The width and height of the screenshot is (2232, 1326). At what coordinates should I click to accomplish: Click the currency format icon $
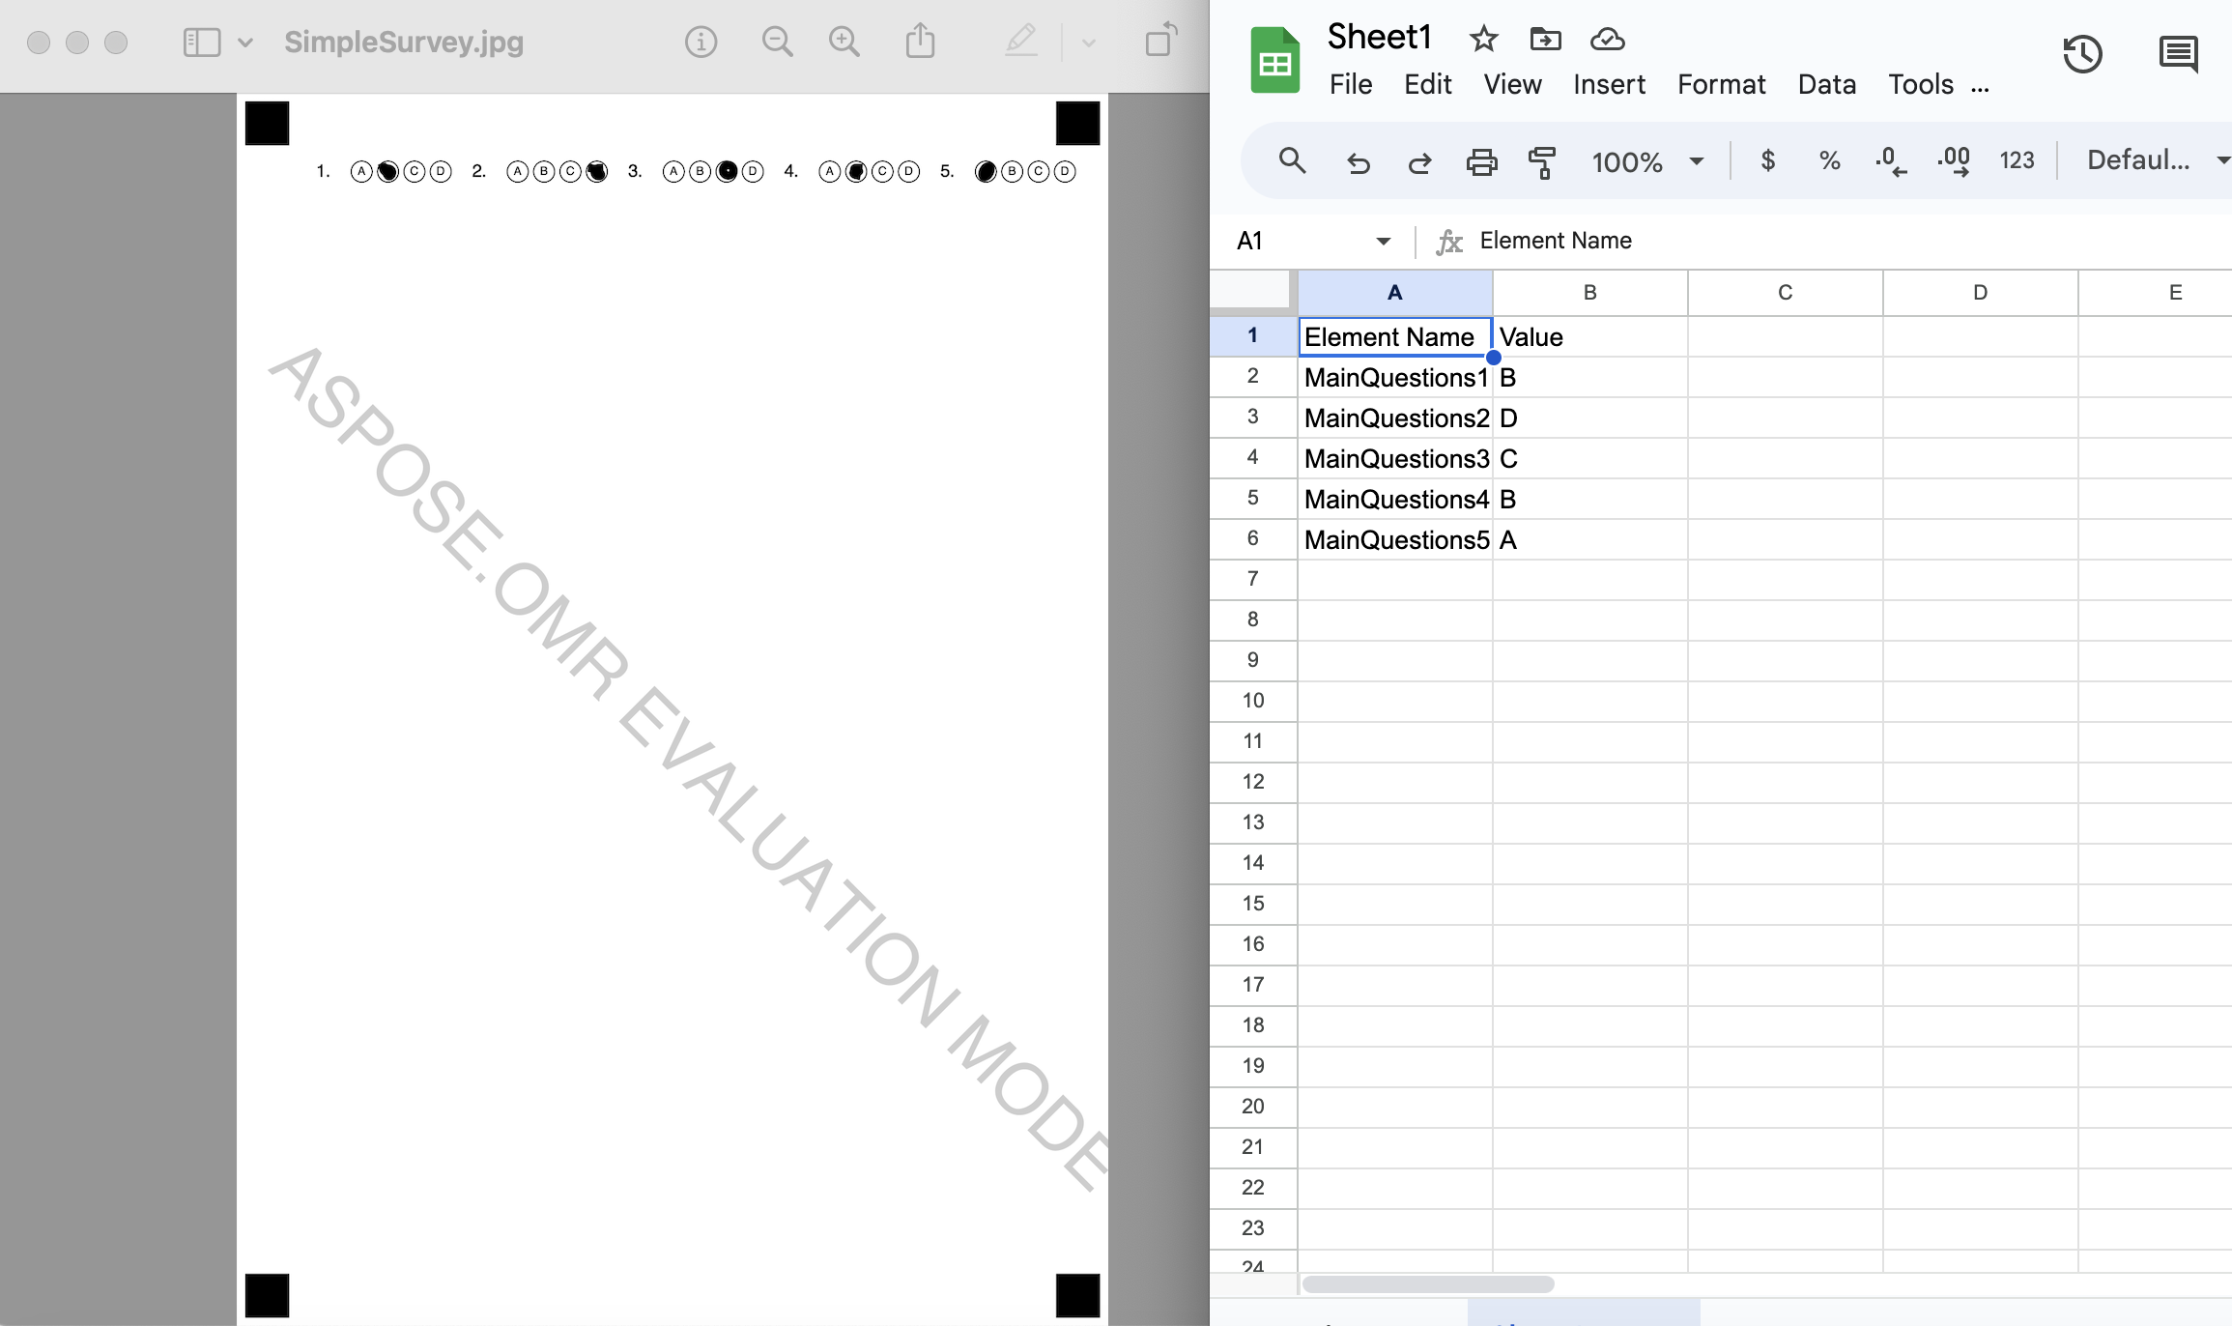click(x=1768, y=159)
